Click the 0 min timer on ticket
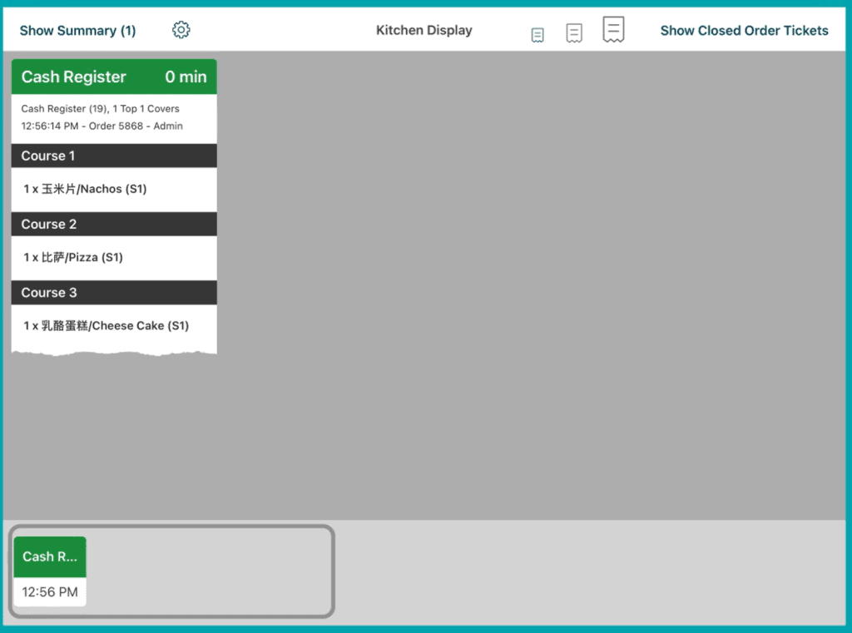Viewport: 852px width, 633px height. [x=186, y=77]
